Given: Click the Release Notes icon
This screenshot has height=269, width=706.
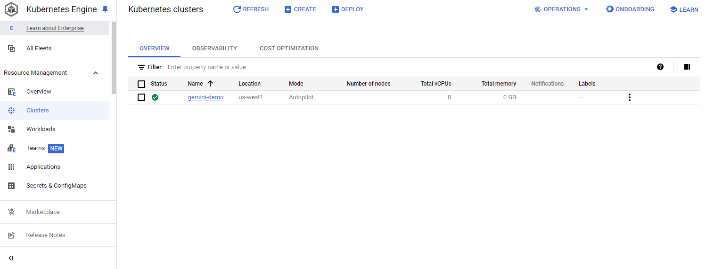Looking at the screenshot, I should tap(11, 235).
